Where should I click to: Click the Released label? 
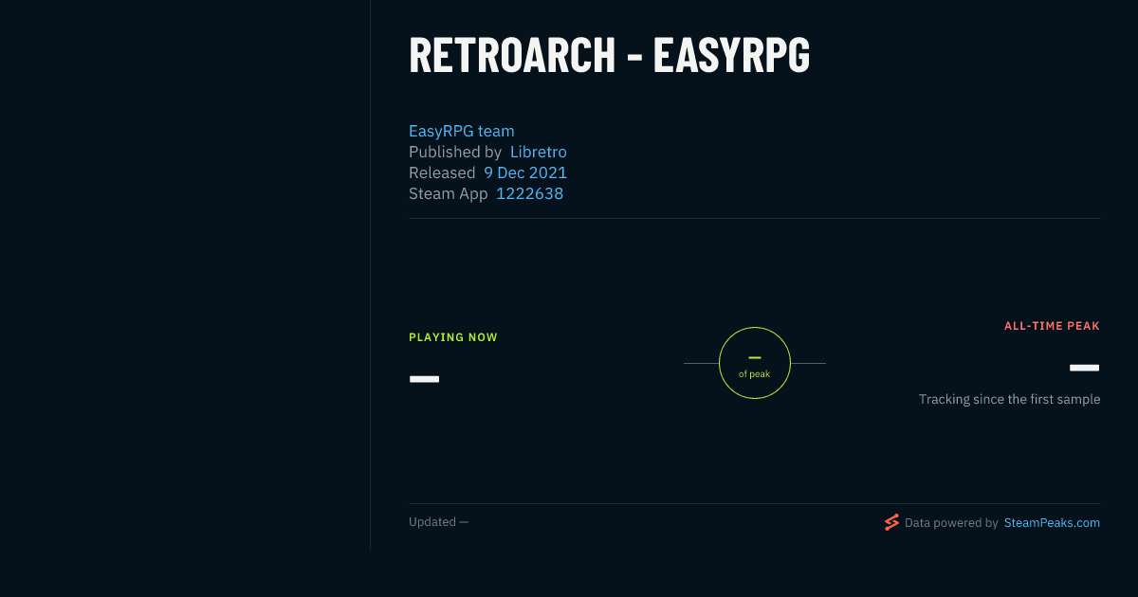(x=442, y=172)
